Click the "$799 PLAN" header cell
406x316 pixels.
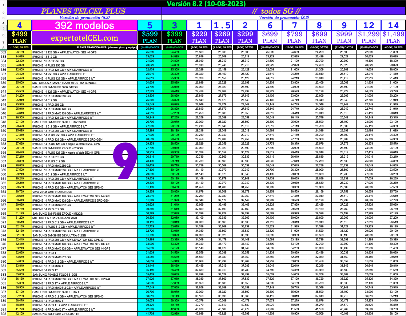(295, 38)
